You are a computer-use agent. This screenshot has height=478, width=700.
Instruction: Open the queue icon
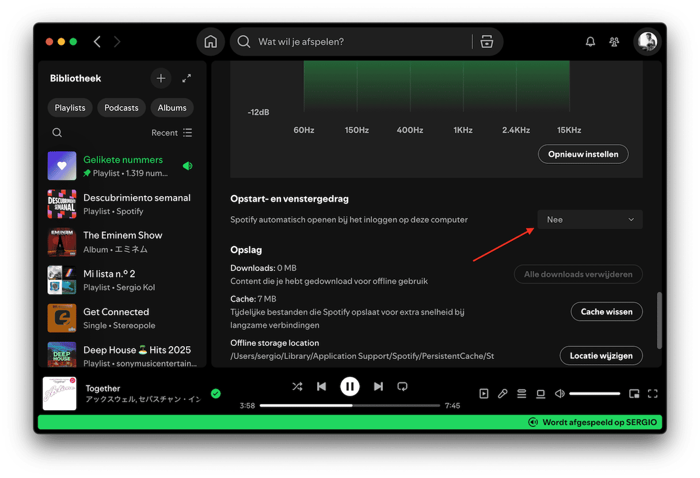point(522,393)
